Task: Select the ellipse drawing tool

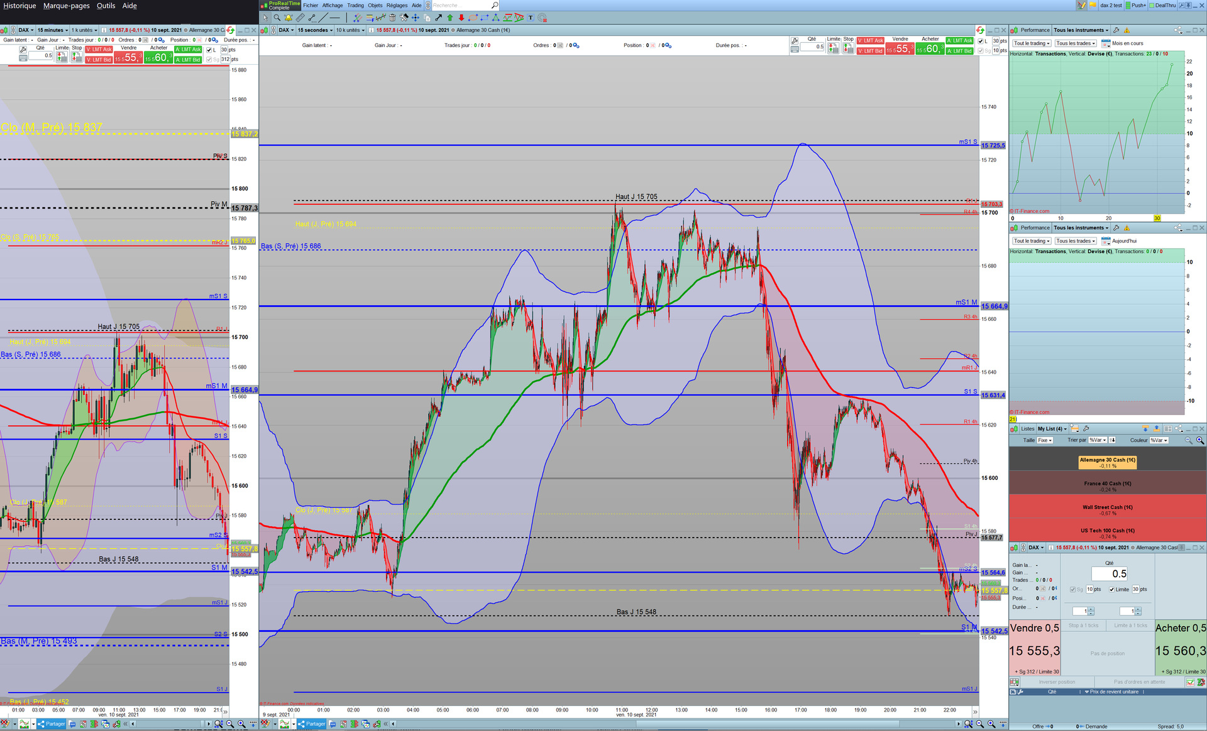Action: 473,18
